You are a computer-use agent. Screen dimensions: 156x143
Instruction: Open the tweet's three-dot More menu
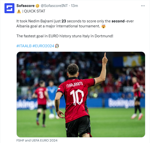(x=143, y=6)
